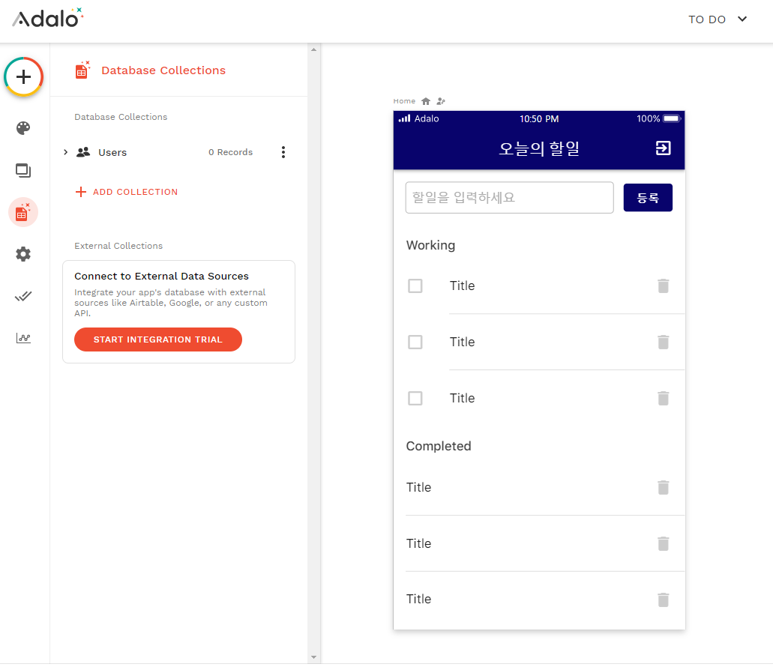The height and width of the screenshot is (670, 773).
Task: Click trash icon of second Working item
Action: click(663, 342)
